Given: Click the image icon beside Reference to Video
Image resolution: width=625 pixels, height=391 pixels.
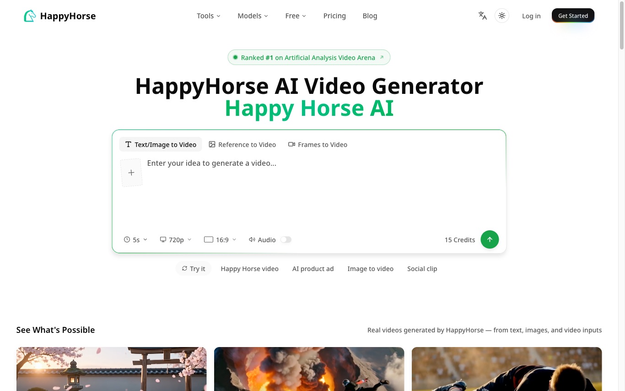Looking at the screenshot, I should point(212,144).
